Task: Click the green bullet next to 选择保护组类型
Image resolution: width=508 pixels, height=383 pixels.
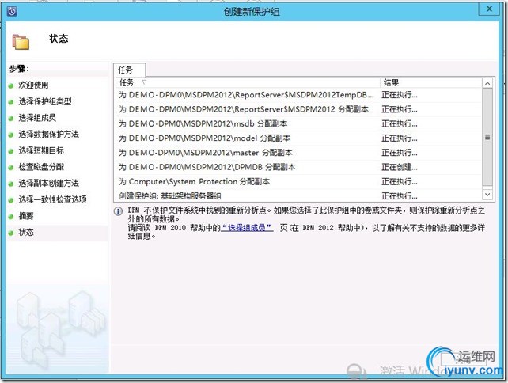Action: (x=11, y=102)
